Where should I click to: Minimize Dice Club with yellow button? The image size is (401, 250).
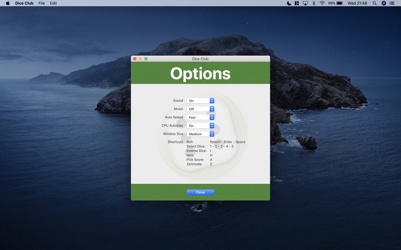tap(141, 59)
